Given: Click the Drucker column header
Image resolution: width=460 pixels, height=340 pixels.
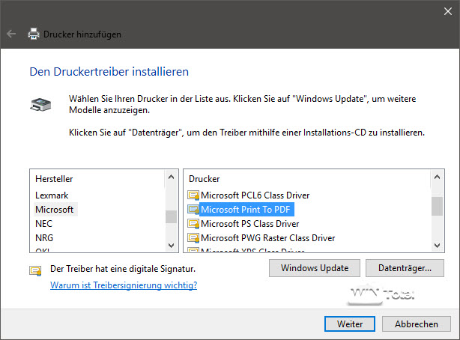Looking at the screenshot, I should (205, 179).
